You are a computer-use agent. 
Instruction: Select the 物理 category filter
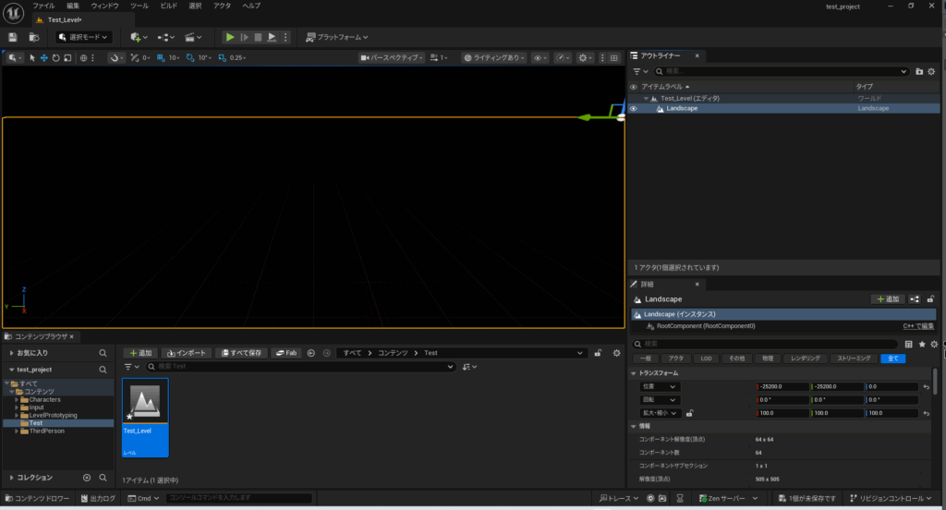[768, 358]
